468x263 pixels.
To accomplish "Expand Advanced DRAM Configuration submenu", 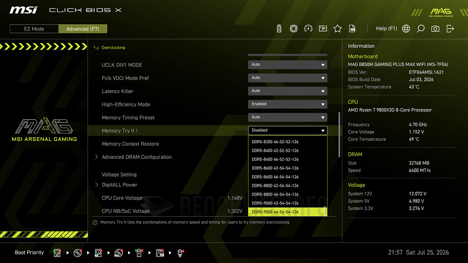I will click(x=137, y=157).
